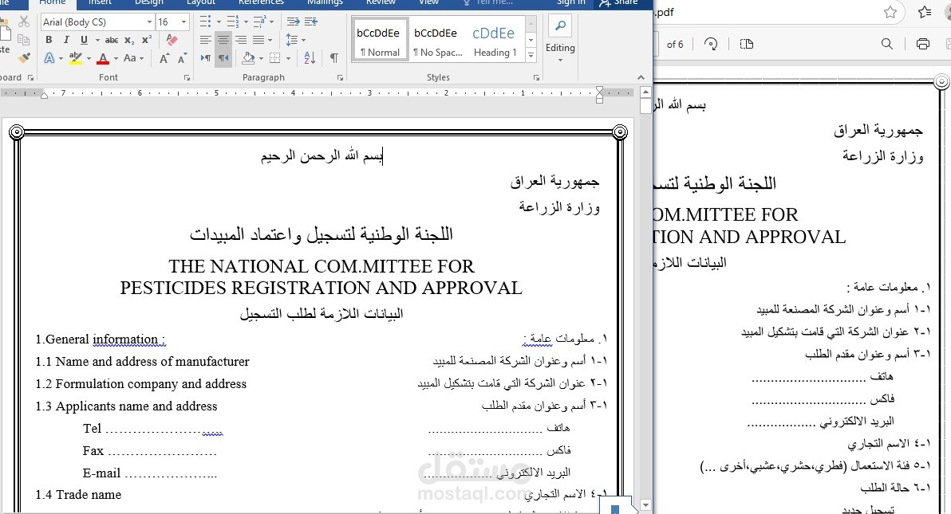Toggle right-to-left text direction

(x=223, y=58)
